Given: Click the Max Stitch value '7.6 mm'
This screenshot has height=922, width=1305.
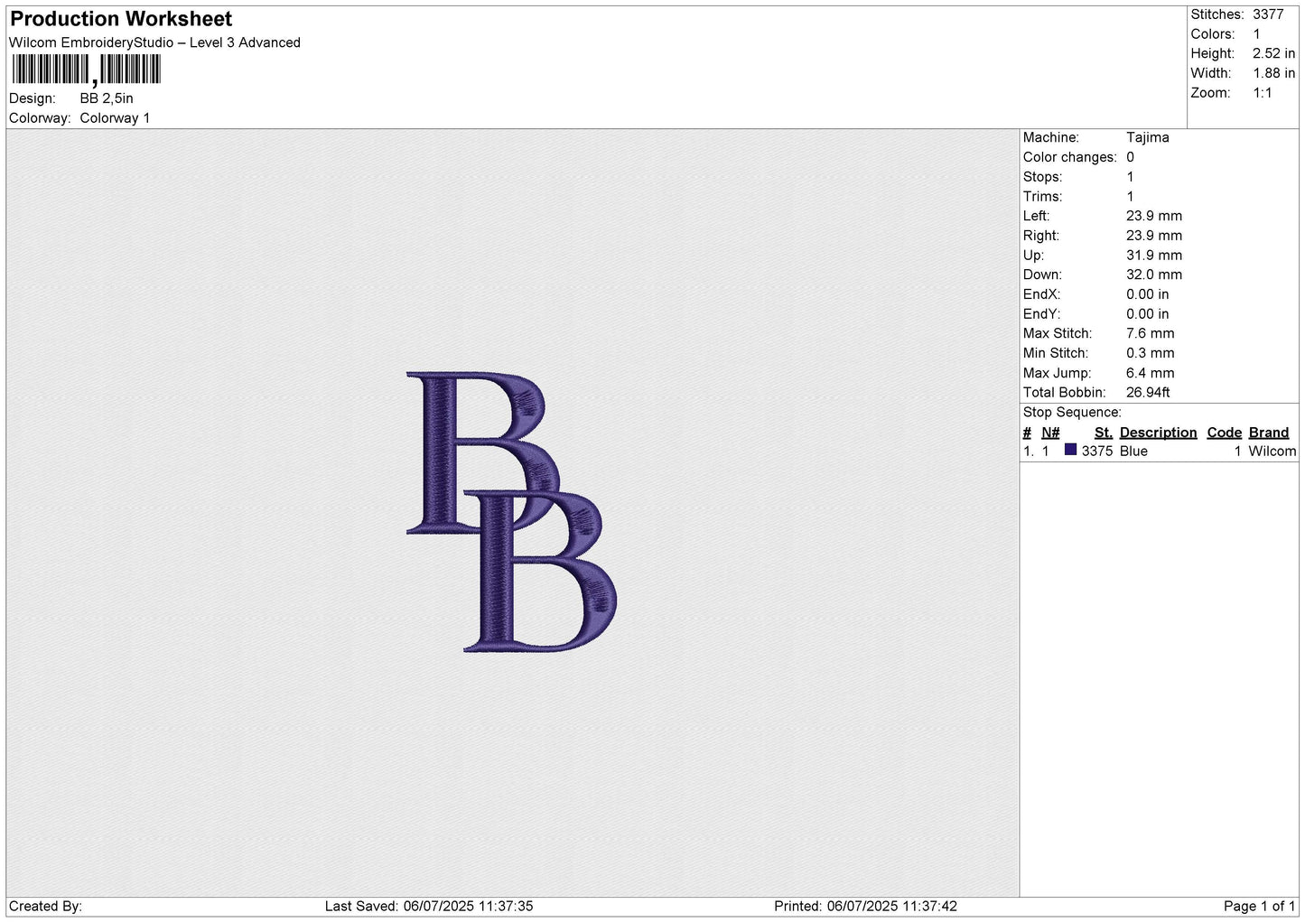Looking at the screenshot, I should pyautogui.click(x=1150, y=333).
